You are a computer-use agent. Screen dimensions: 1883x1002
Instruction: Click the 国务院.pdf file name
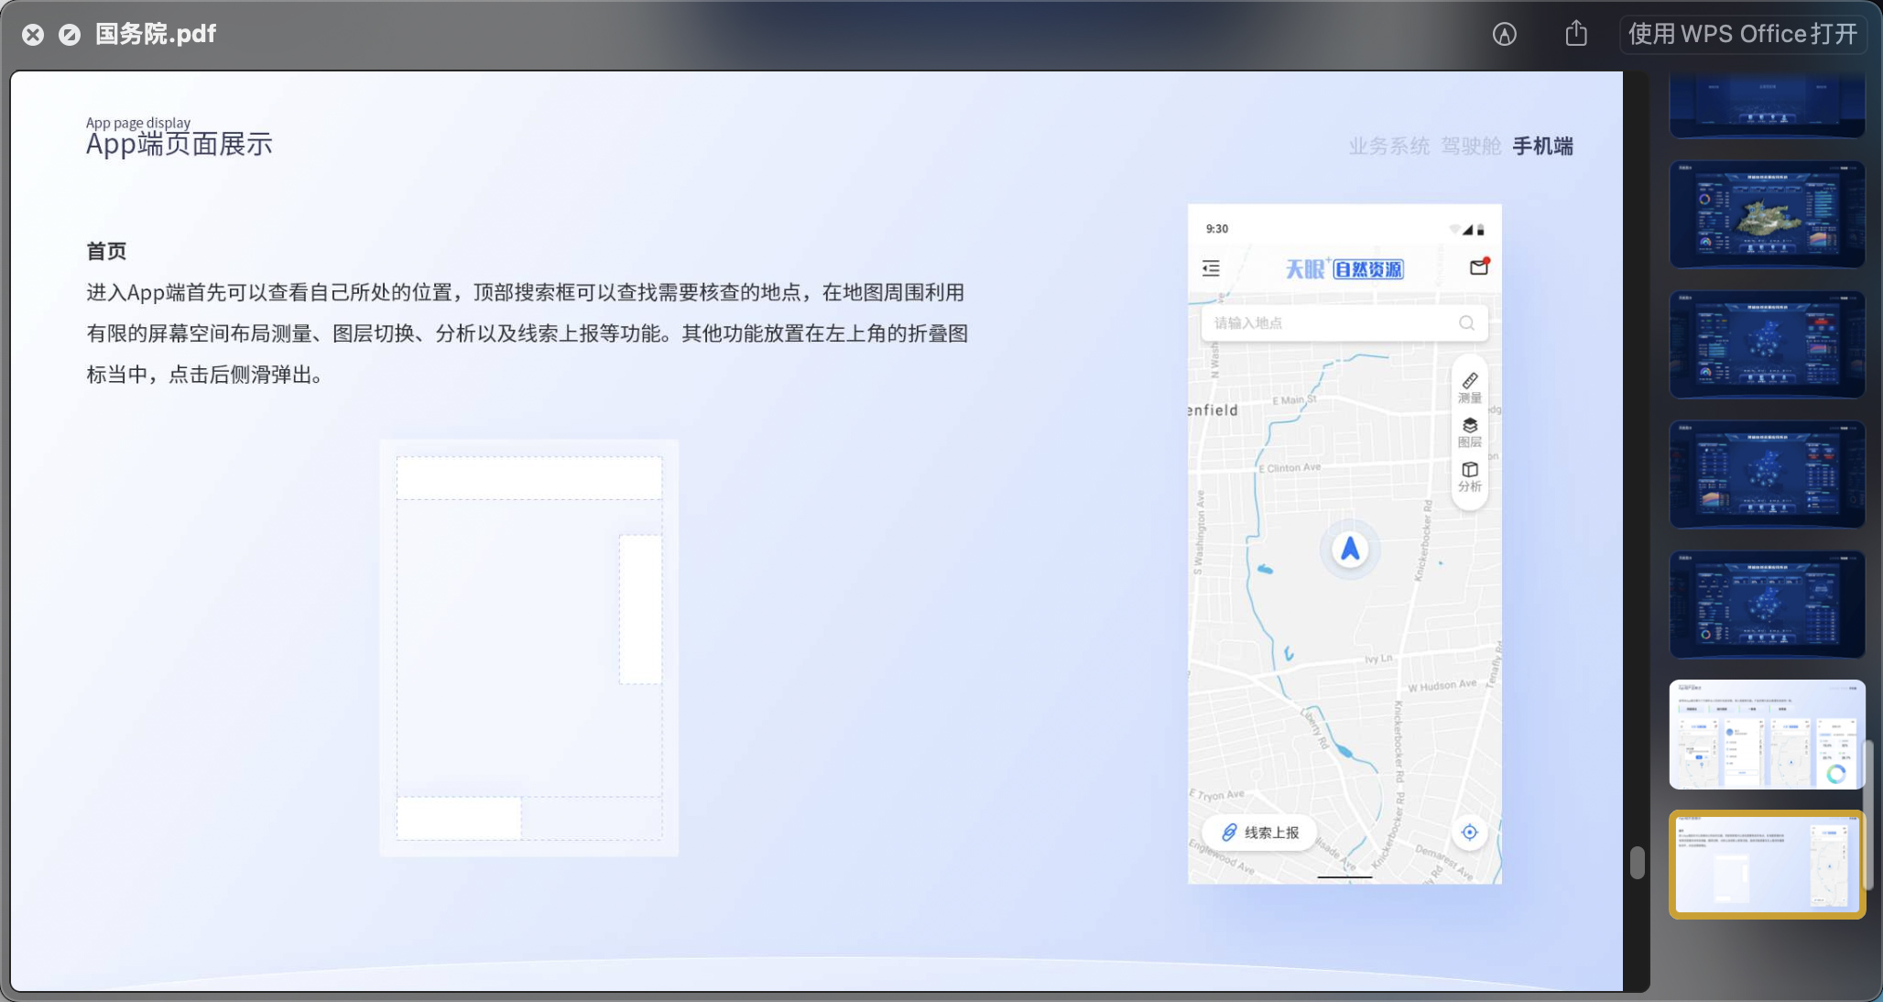coord(156,34)
